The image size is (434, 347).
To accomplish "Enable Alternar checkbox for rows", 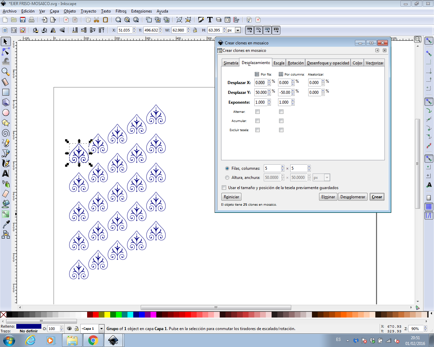I will click(257, 112).
